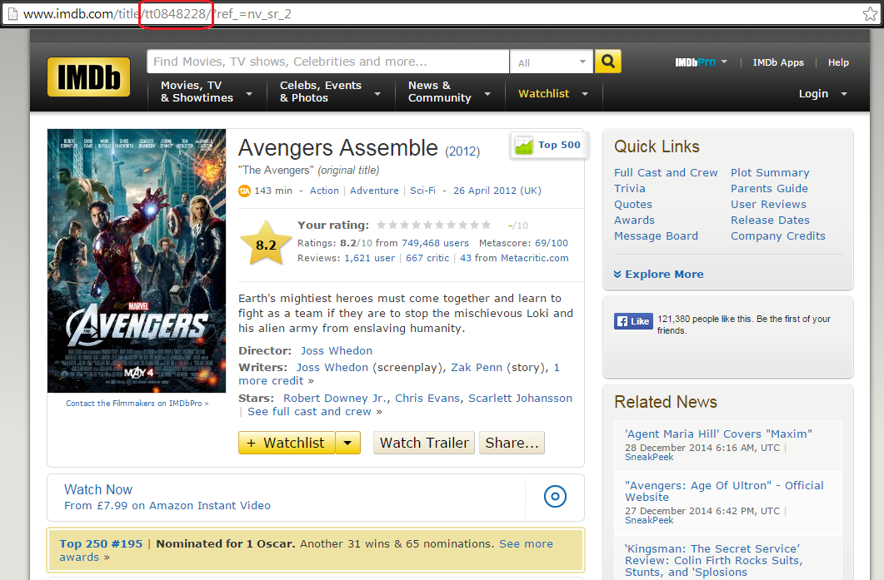Click the big 8.2 rating star
Viewport: 884px width, 580px height.
pos(266,244)
